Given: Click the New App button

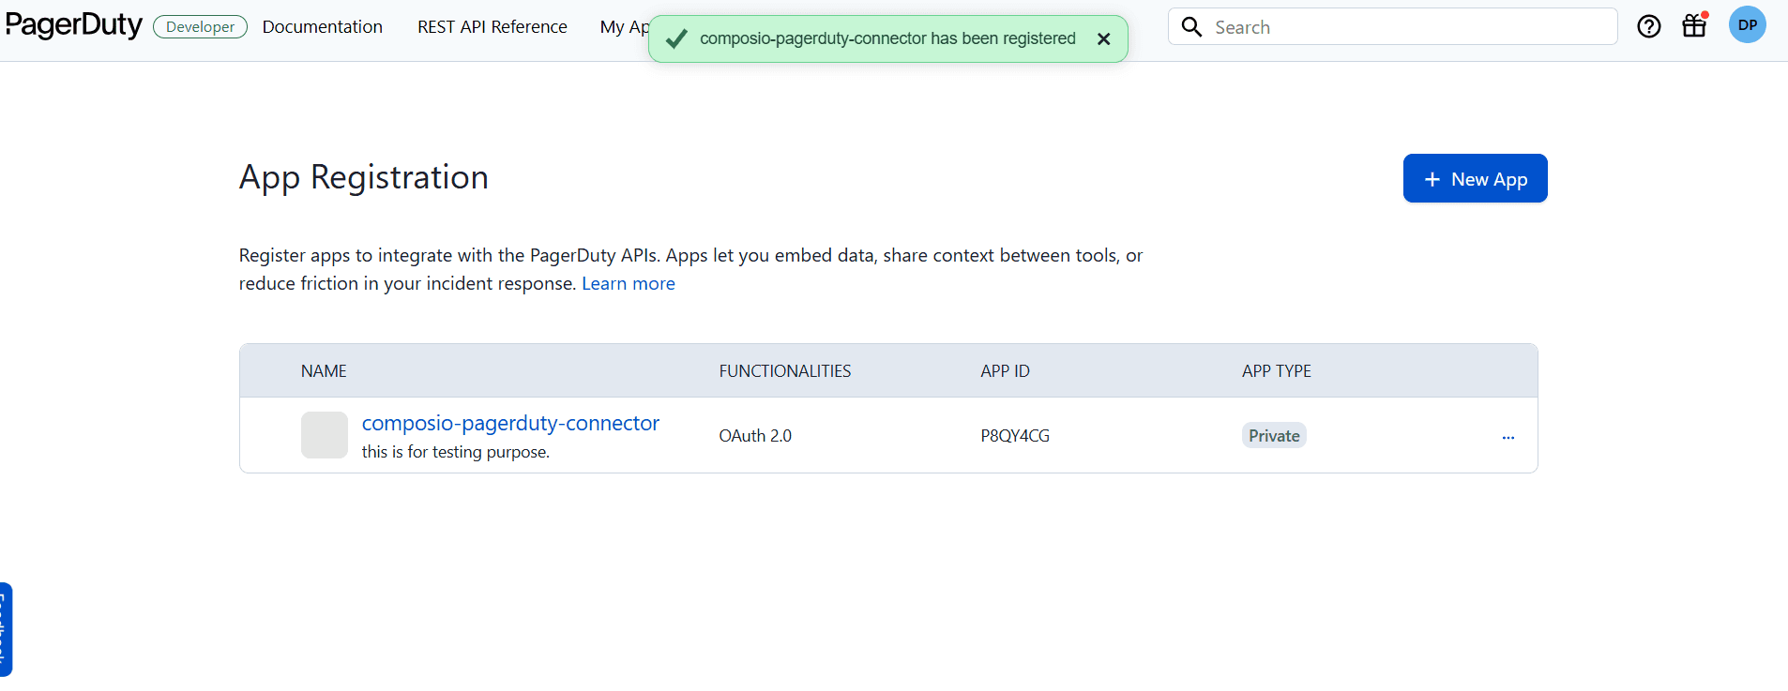Looking at the screenshot, I should pos(1476,178).
